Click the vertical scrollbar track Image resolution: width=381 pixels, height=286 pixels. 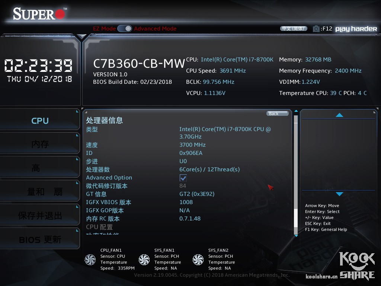pos(296,175)
